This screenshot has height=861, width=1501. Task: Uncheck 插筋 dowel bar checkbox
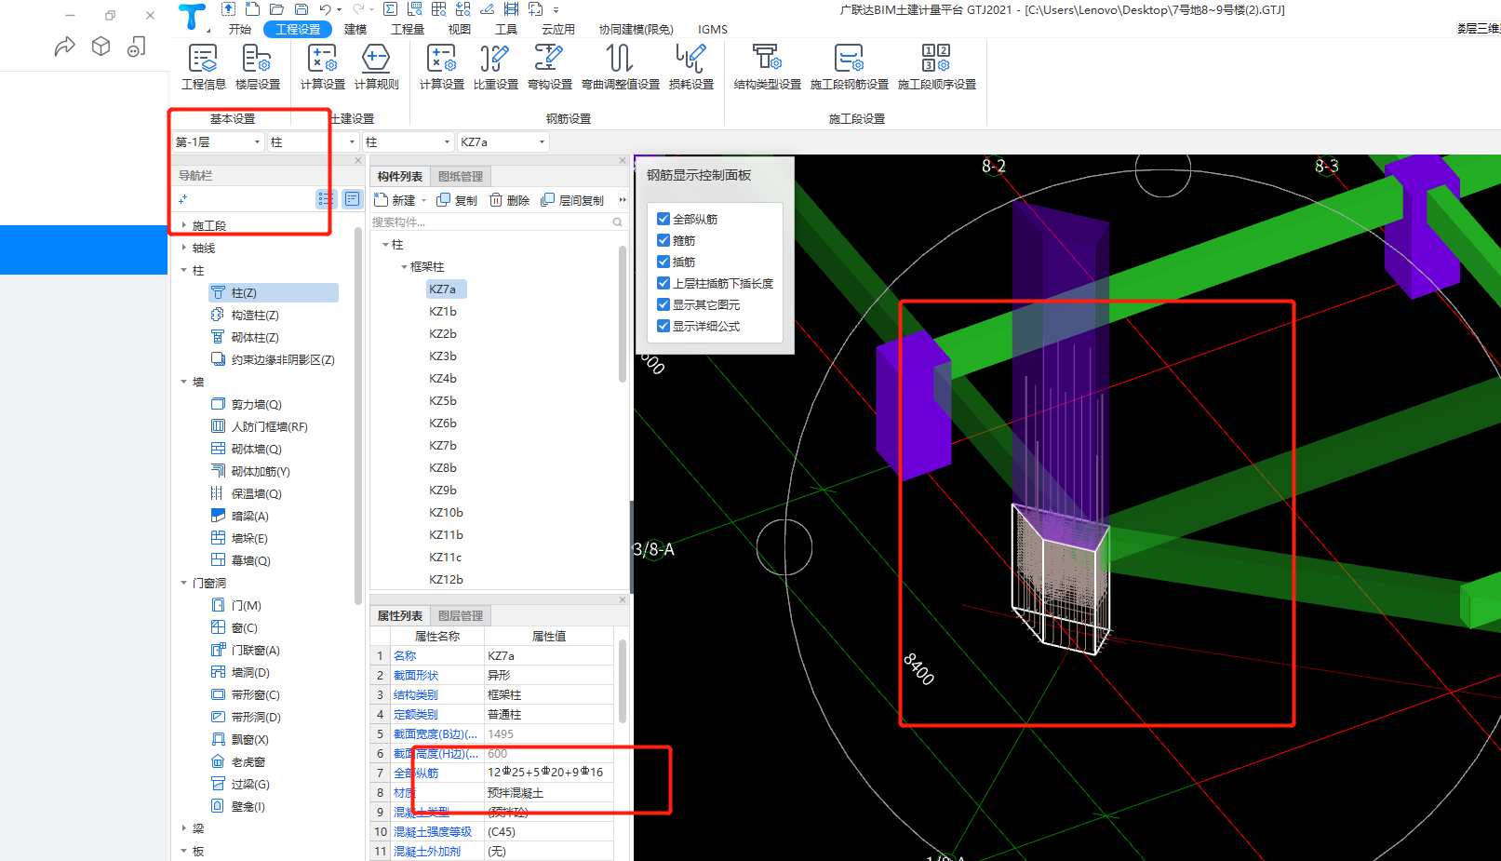(663, 262)
